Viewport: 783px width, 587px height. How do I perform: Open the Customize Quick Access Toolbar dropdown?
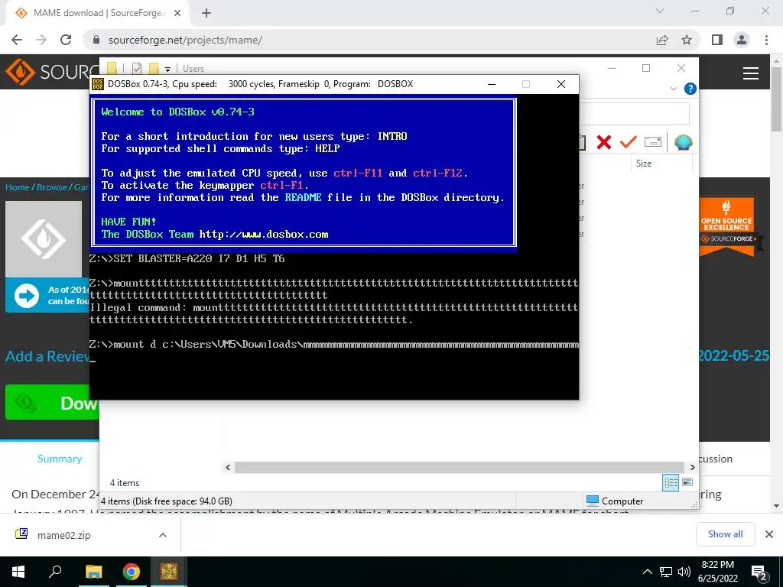pos(167,69)
